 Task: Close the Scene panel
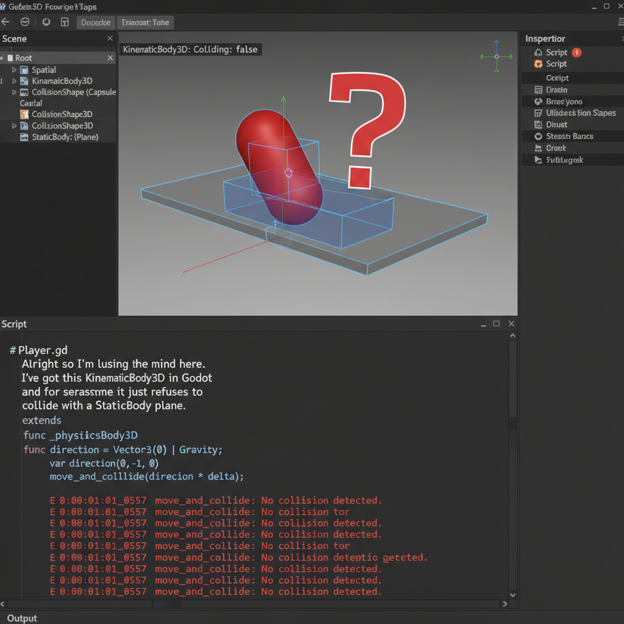click(110, 38)
